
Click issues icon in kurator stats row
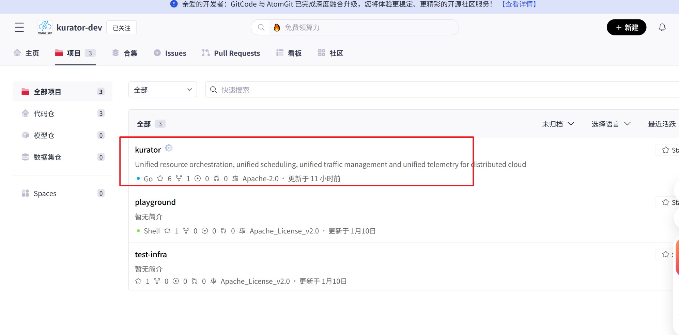click(x=198, y=178)
